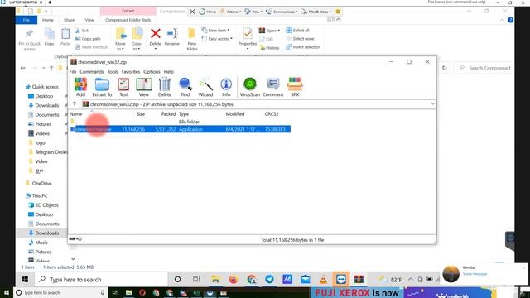Click the Comment icon in WinRAR
Image resolution: width=530 pixels, height=298 pixels.
tap(272, 87)
